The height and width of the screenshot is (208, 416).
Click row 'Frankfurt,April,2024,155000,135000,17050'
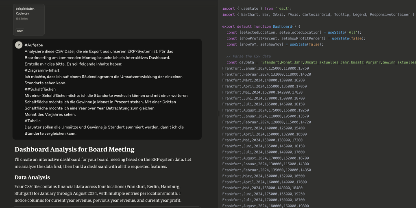coord(264,86)
